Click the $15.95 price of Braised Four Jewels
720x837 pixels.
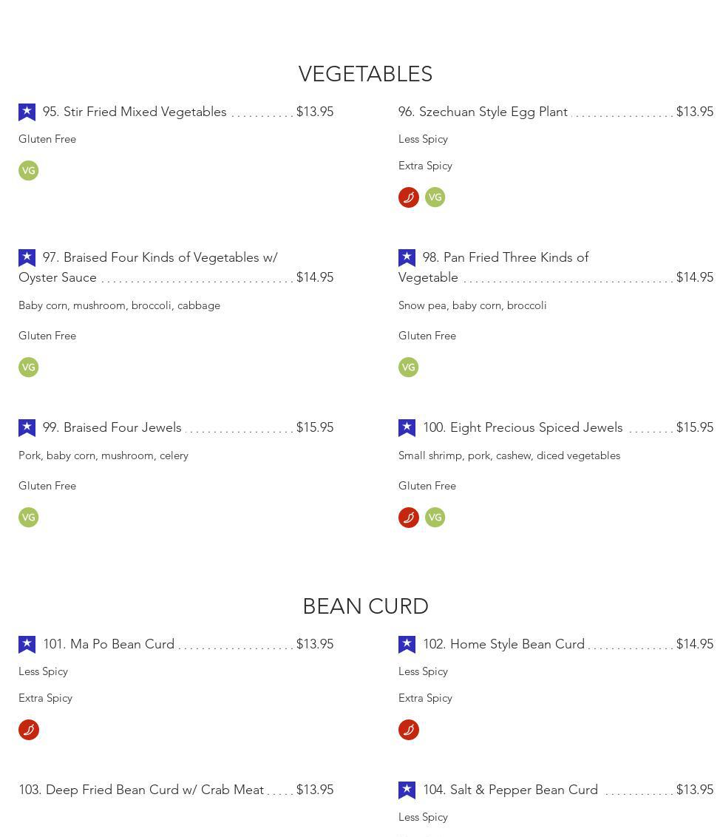(314, 427)
